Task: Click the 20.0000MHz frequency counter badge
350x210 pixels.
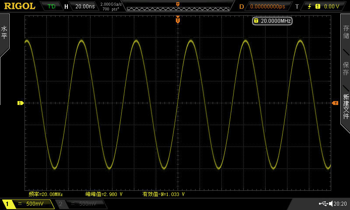Action: click(x=272, y=21)
